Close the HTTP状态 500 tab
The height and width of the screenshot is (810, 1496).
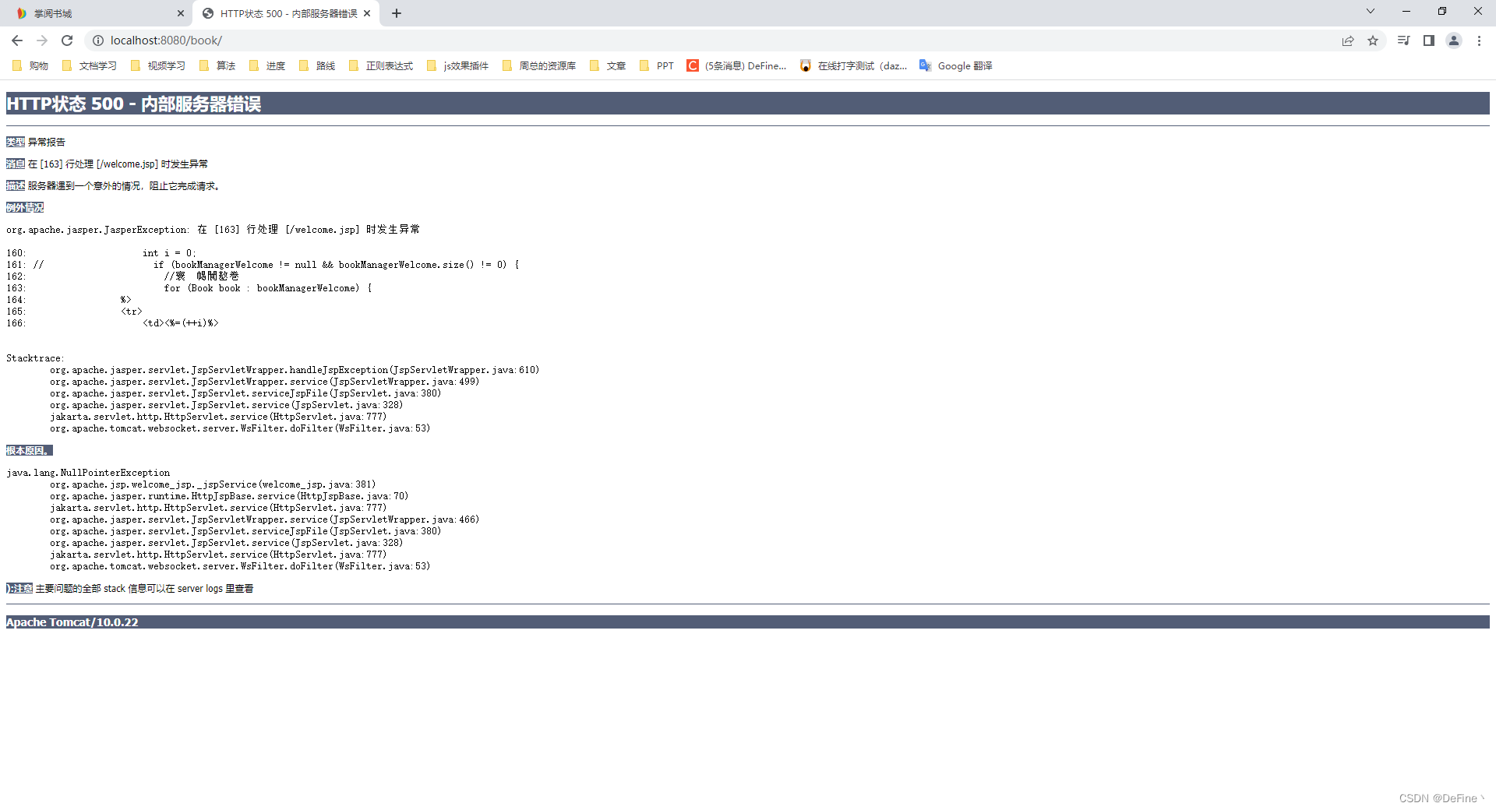[367, 13]
